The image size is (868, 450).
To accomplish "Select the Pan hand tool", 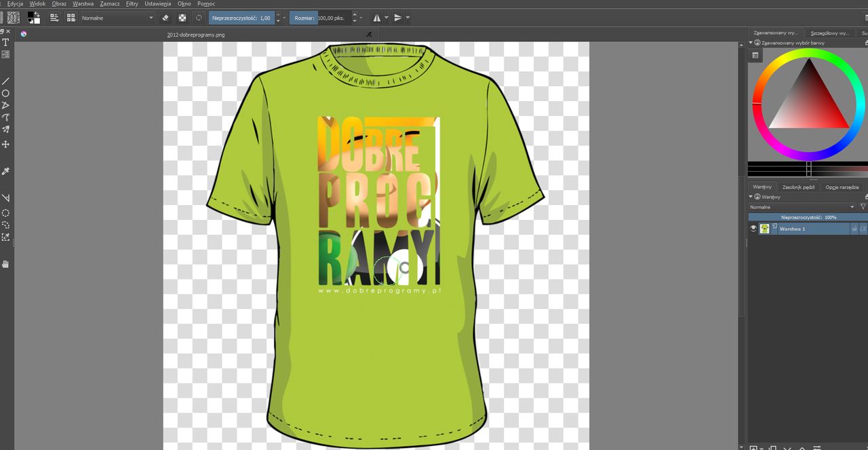I will click(x=5, y=263).
